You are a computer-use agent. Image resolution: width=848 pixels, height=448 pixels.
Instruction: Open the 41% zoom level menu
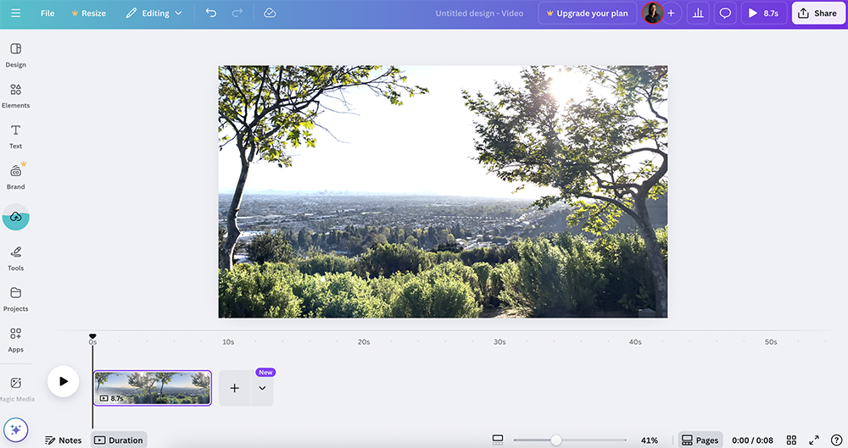(650, 440)
